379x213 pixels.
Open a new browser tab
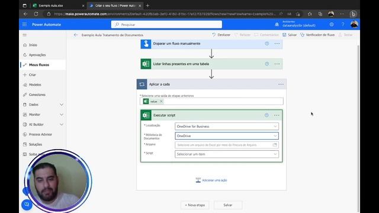(147, 5)
